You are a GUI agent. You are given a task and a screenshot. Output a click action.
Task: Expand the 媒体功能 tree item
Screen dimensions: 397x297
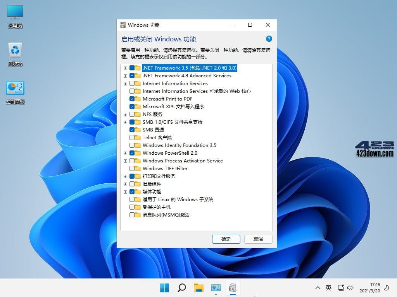pyautogui.click(x=125, y=192)
